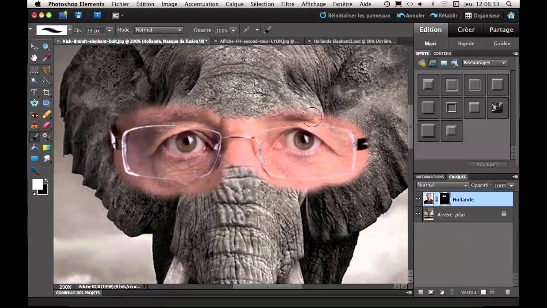Select the Brush tool in toolbox
The height and width of the screenshot is (308, 547).
pyautogui.click(x=34, y=137)
